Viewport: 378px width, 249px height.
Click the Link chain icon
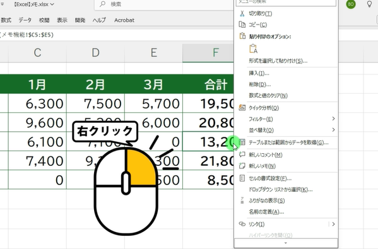click(242, 224)
